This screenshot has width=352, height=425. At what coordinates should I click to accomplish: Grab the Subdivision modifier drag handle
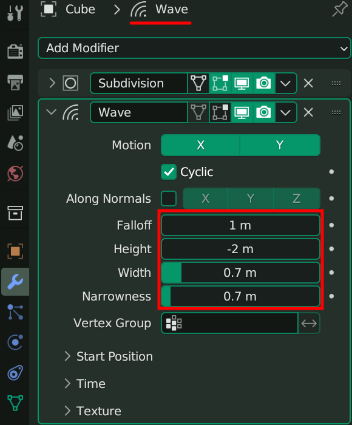tap(336, 83)
